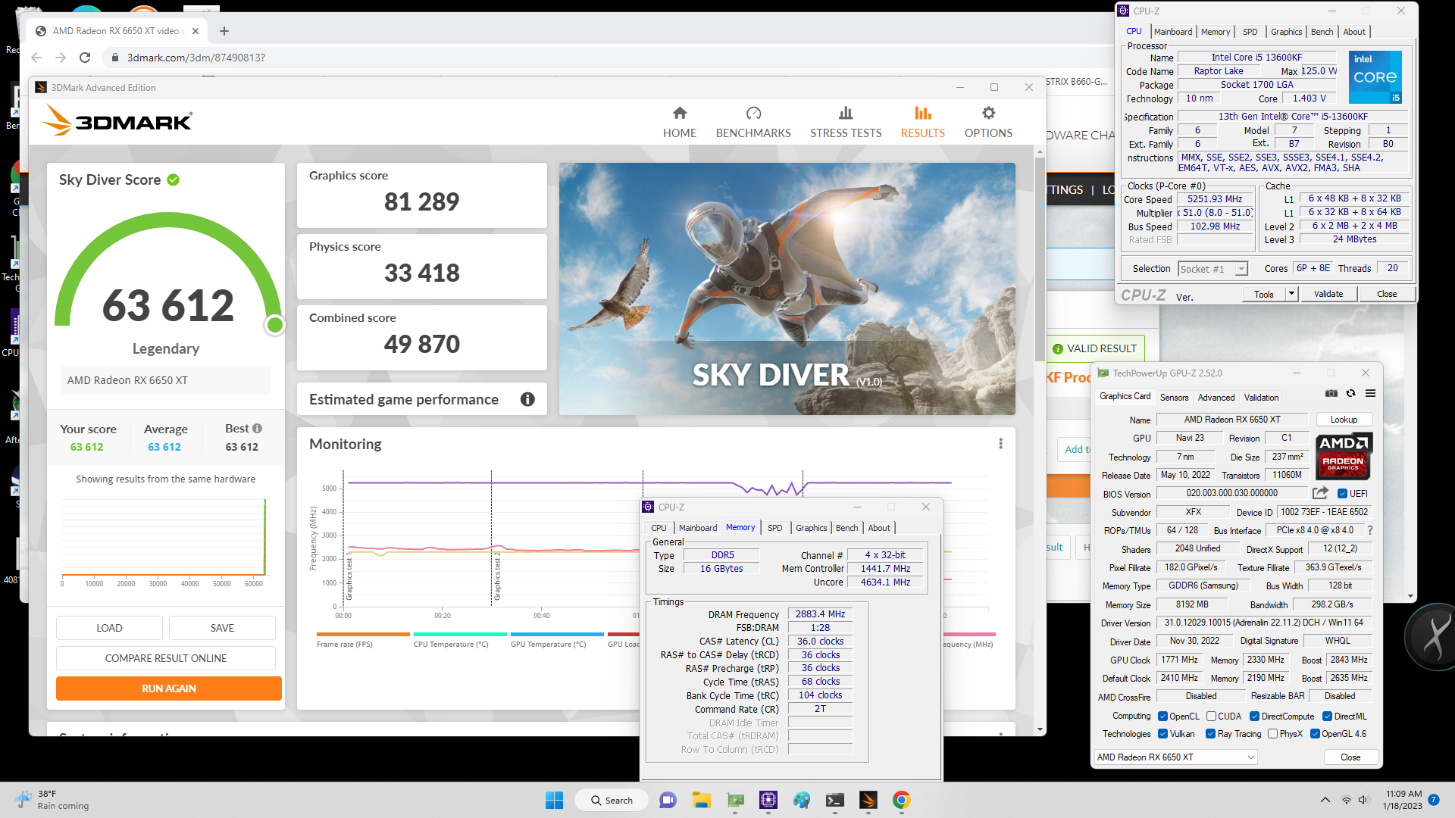1455x818 pixels.
Task: Open OPTIONS gear in 3DMark
Action: (988, 122)
